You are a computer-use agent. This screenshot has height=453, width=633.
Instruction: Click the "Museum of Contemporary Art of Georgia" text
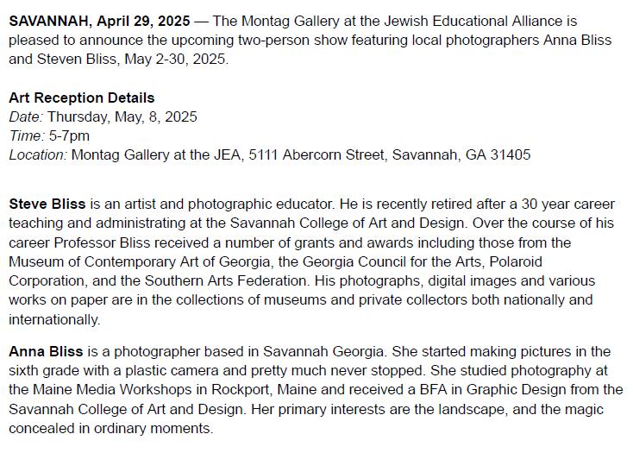pyautogui.click(x=132, y=261)
